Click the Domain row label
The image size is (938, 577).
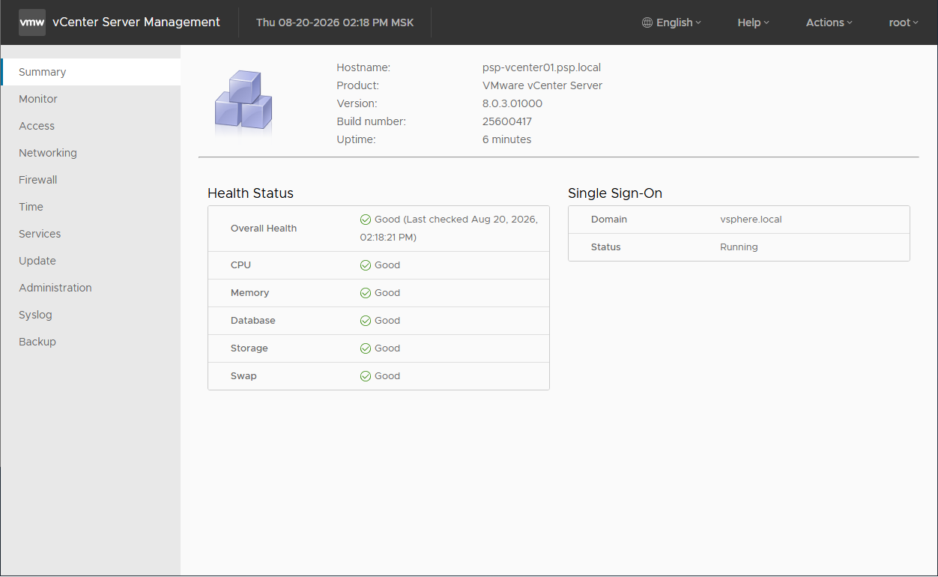[x=609, y=220]
